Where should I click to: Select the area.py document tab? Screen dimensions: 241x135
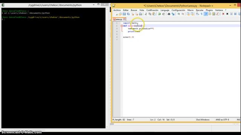pyautogui.click(x=119, y=19)
